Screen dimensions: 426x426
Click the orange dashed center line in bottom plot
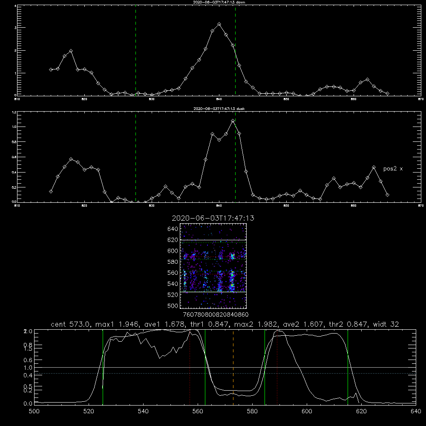[x=233, y=367]
